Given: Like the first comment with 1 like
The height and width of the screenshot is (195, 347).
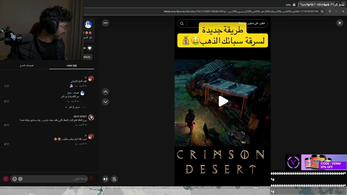Looking at the screenshot, I should pyautogui.click(x=8, y=86).
